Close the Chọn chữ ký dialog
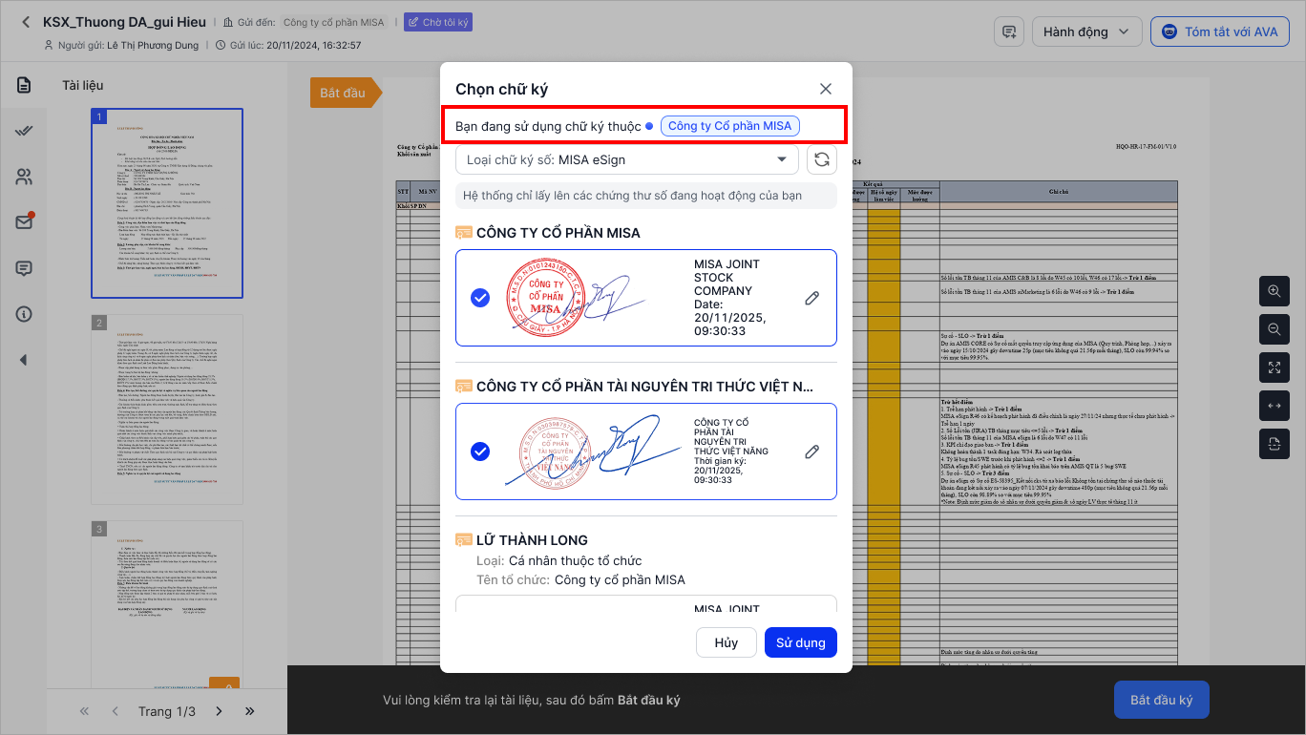Screen dimensions: 1306x735 point(826,89)
